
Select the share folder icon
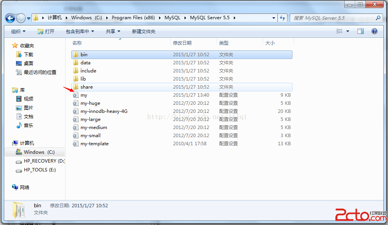(76, 87)
